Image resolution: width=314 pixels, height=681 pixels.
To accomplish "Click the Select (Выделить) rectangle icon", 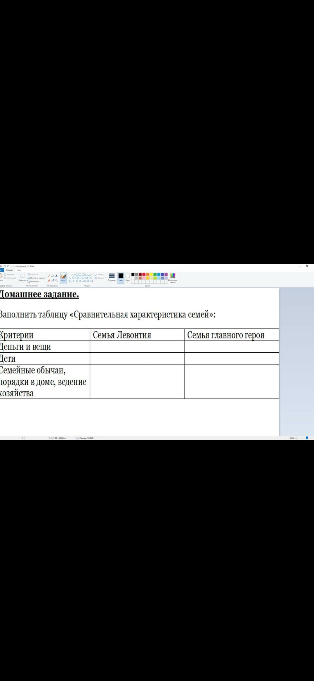I will (x=22, y=276).
